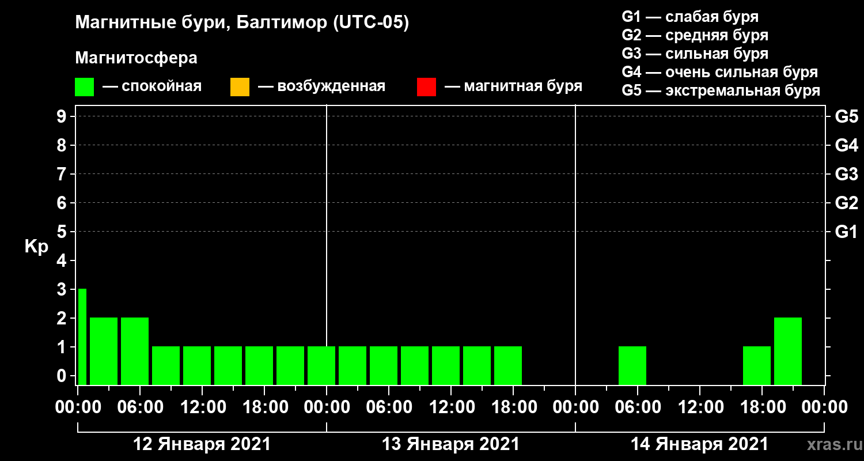Image resolution: width=864 pixels, height=461 pixels.
Task: Click the '— магнитная буря' legend label
Action: (514, 87)
